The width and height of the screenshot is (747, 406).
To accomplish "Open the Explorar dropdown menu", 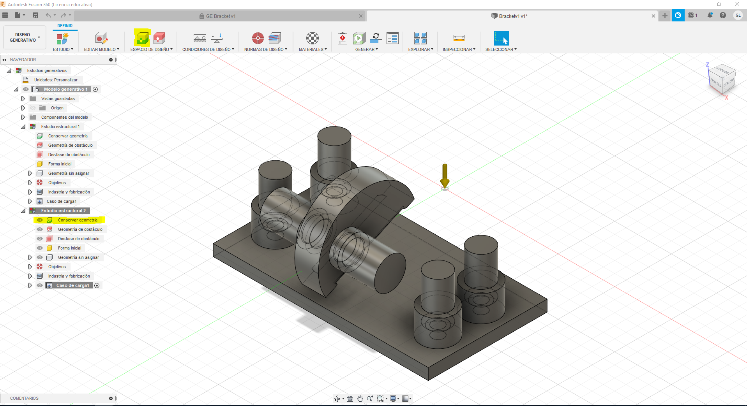I will (420, 49).
